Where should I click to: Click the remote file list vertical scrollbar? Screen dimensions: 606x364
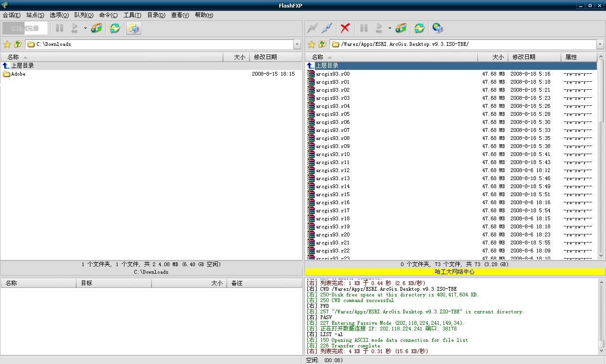coord(601,156)
